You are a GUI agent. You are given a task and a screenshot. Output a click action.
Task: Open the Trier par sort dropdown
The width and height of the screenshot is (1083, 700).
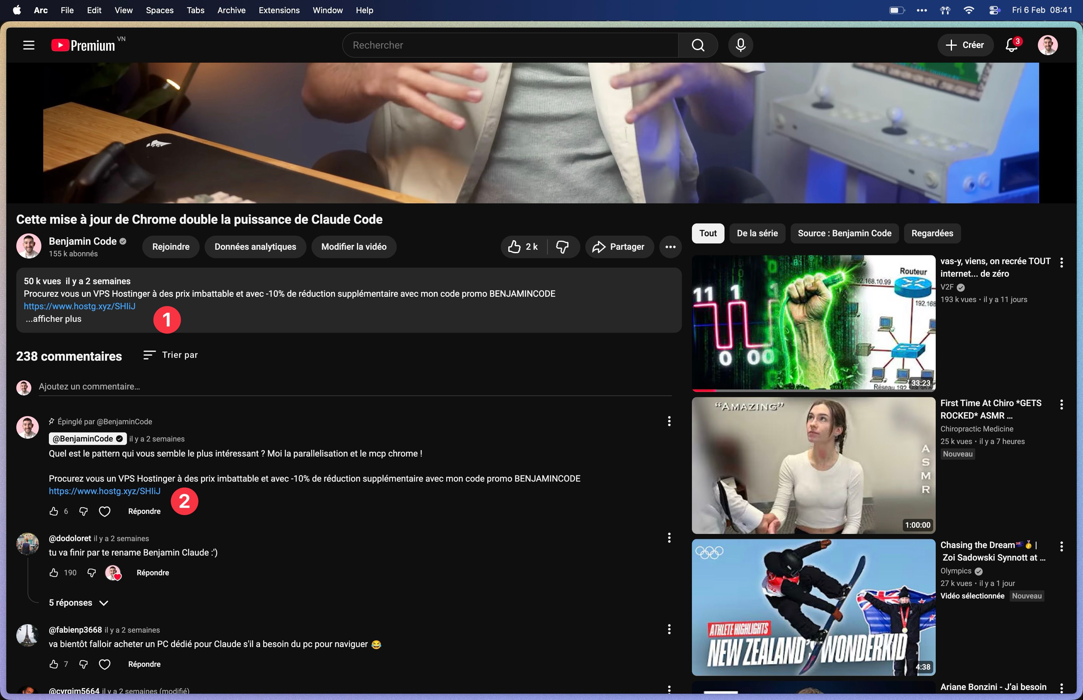(170, 355)
